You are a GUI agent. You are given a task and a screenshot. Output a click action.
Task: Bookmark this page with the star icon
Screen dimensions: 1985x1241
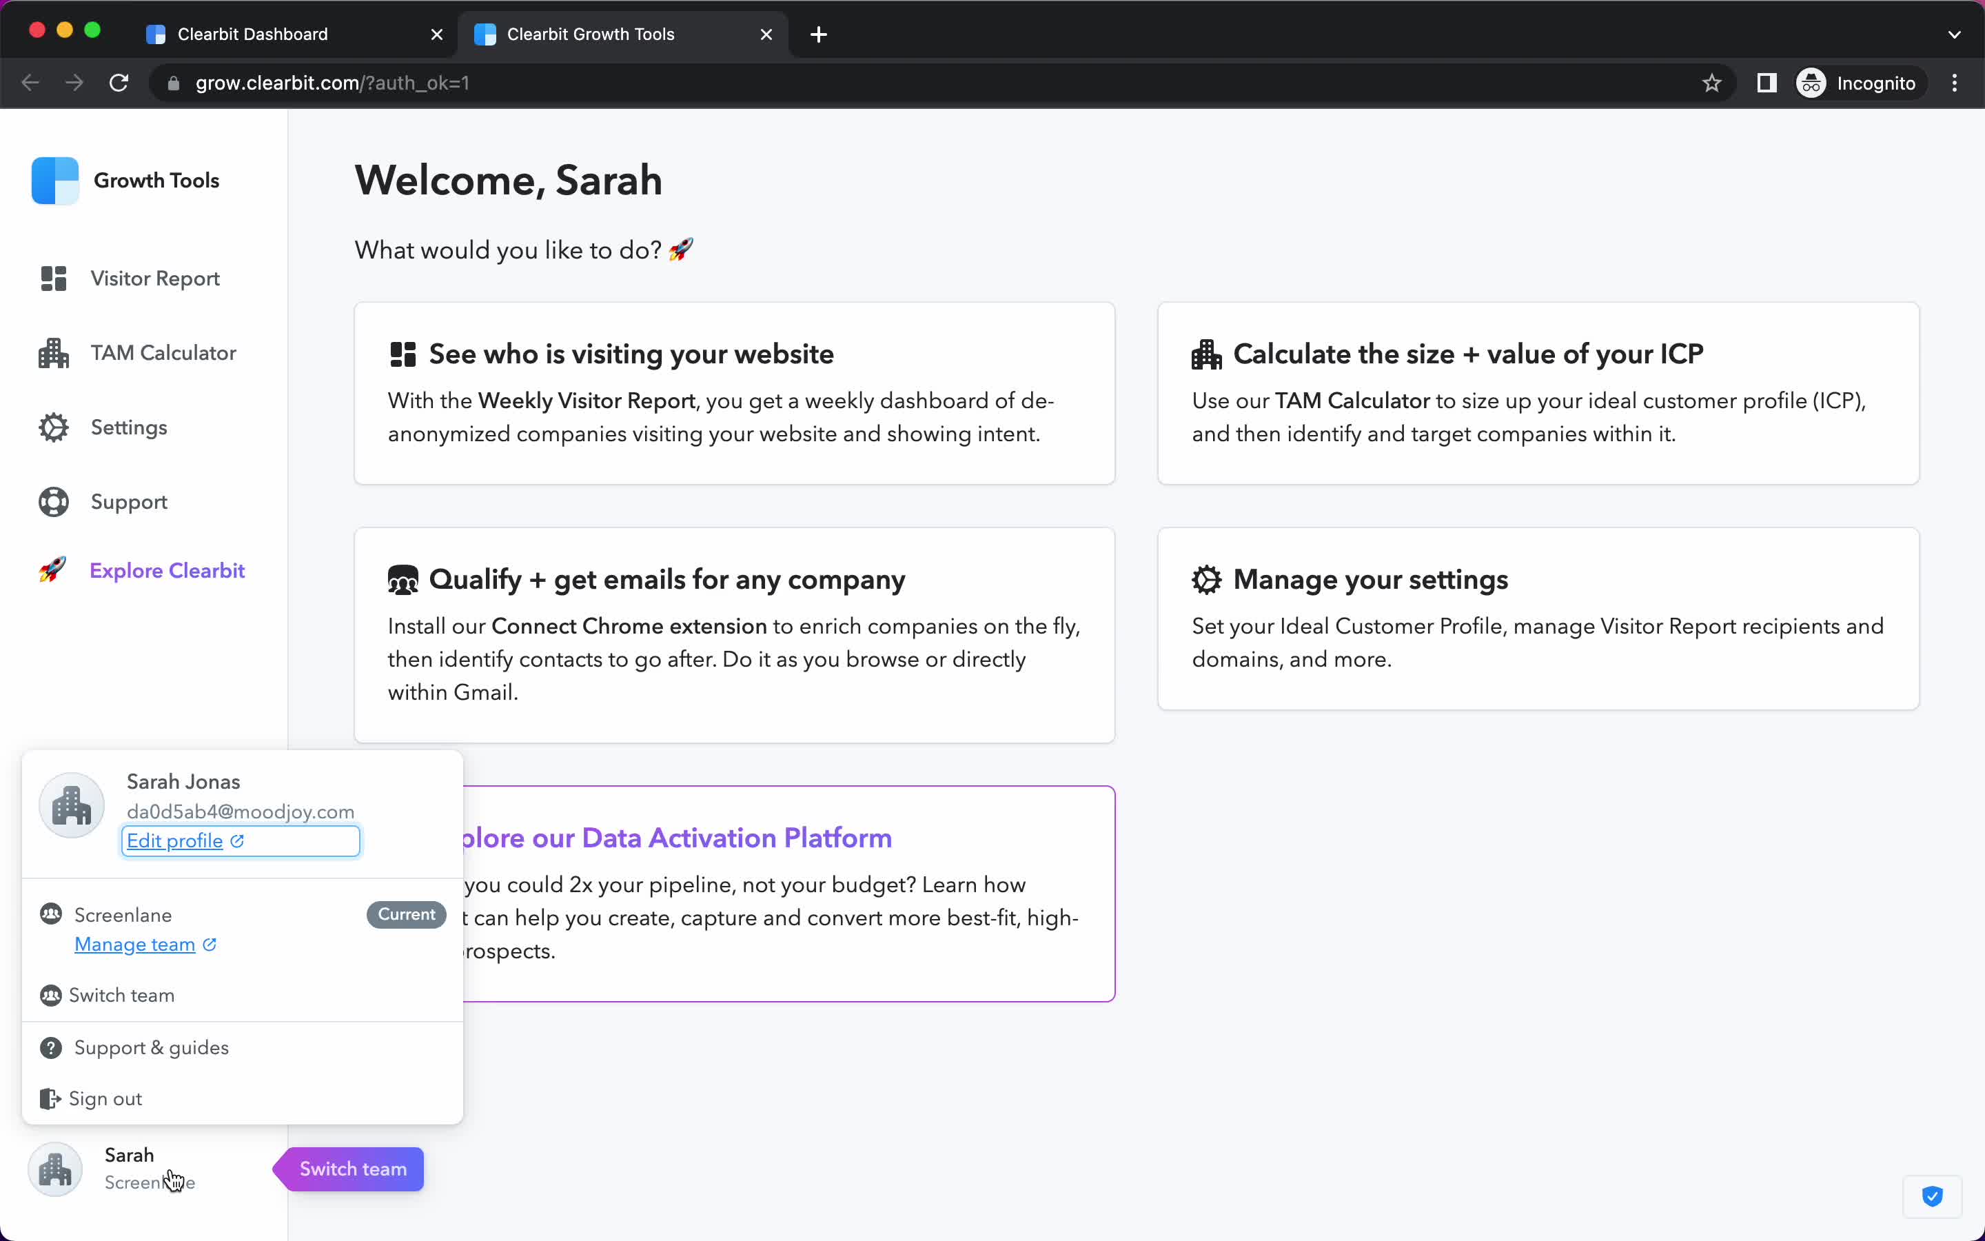(1711, 83)
